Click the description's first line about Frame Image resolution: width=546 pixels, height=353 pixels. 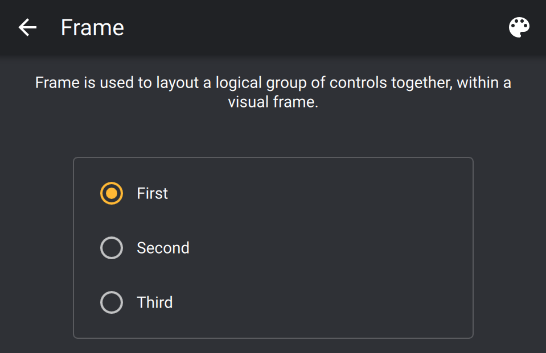273,83
